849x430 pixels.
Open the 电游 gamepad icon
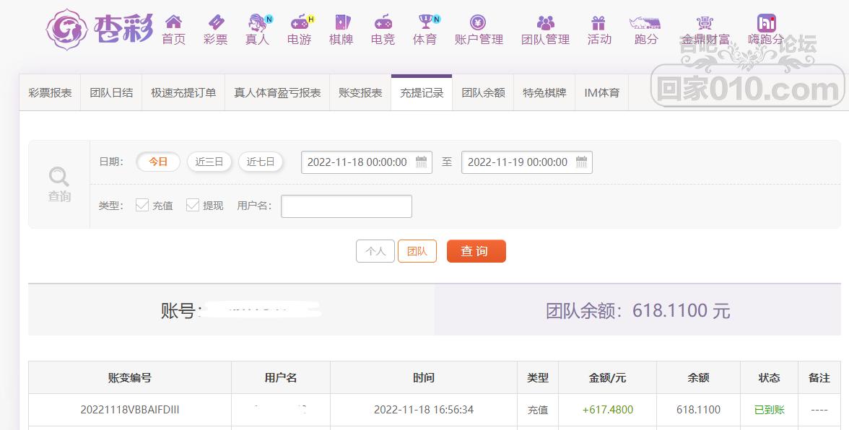[300, 22]
